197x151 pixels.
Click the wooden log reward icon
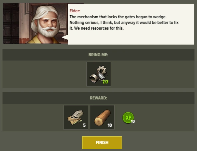tap(102, 117)
